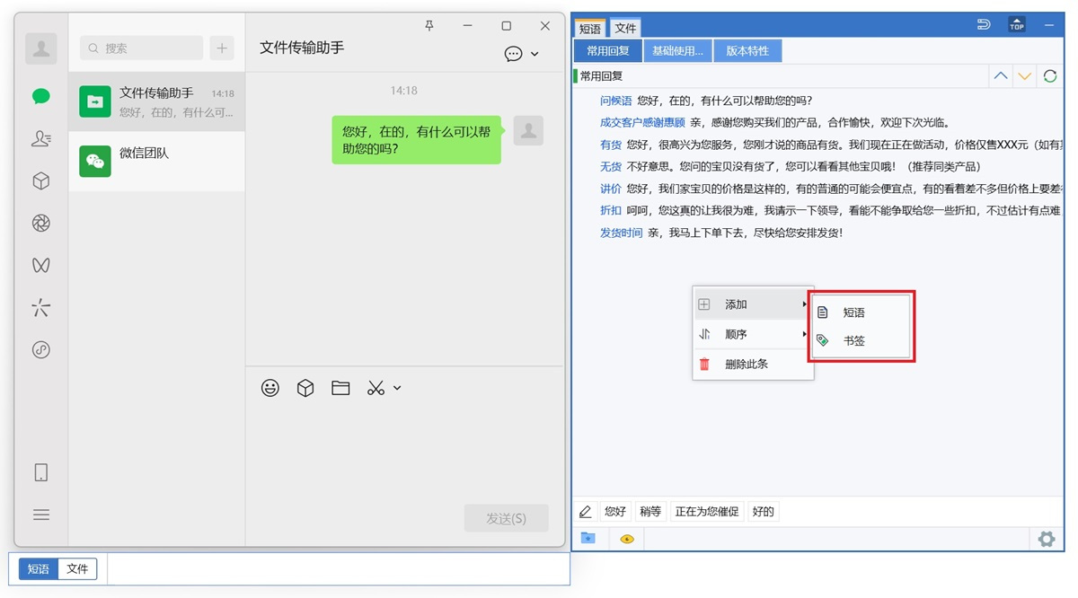
Task: Select the screenshot scissors tool
Action: click(x=376, y=388)
